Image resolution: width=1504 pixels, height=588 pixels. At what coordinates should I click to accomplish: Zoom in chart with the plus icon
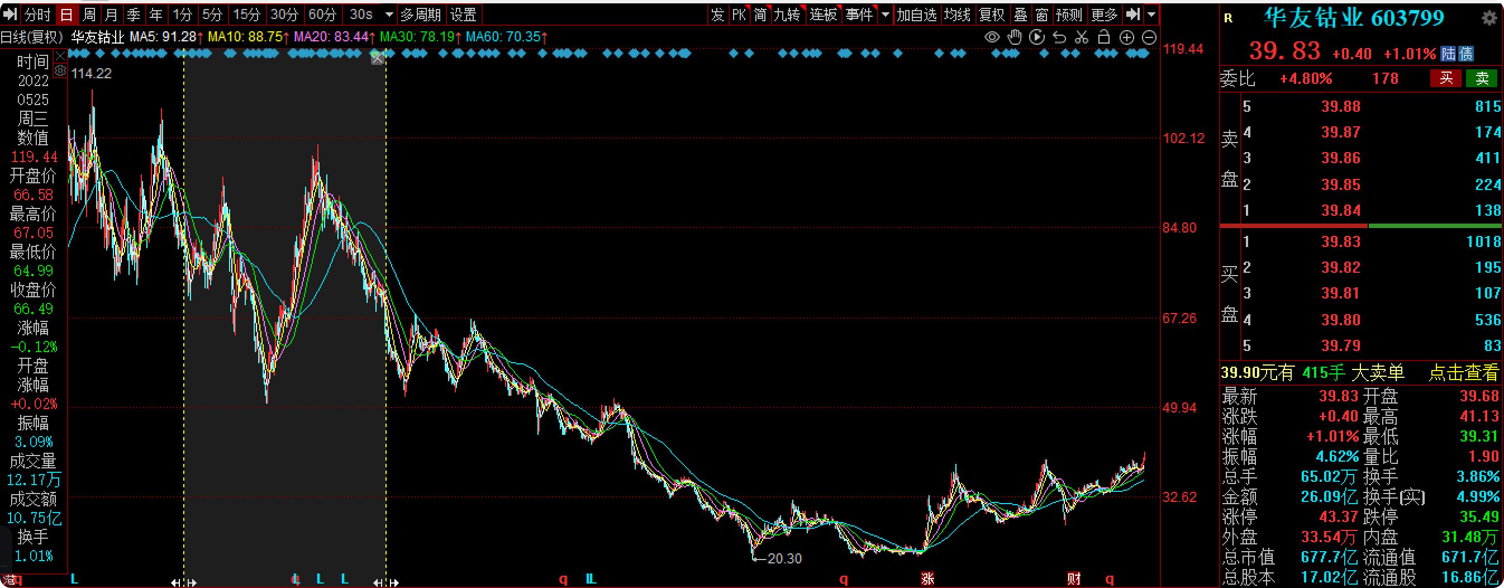(1127, 38)
